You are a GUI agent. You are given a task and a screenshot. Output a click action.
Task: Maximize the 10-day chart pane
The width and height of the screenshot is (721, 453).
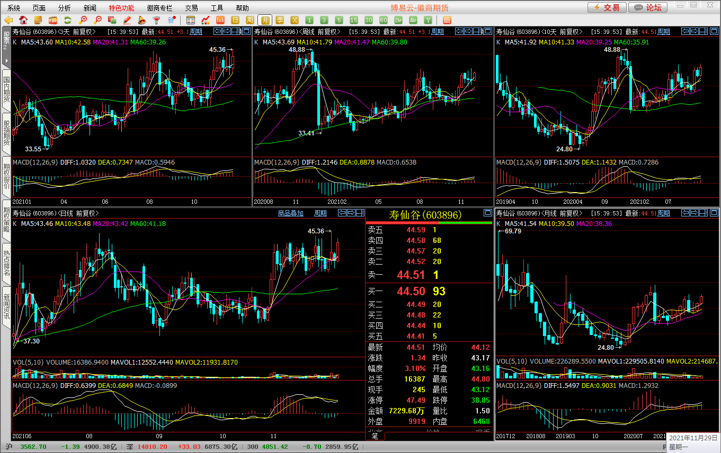(714, 31)
